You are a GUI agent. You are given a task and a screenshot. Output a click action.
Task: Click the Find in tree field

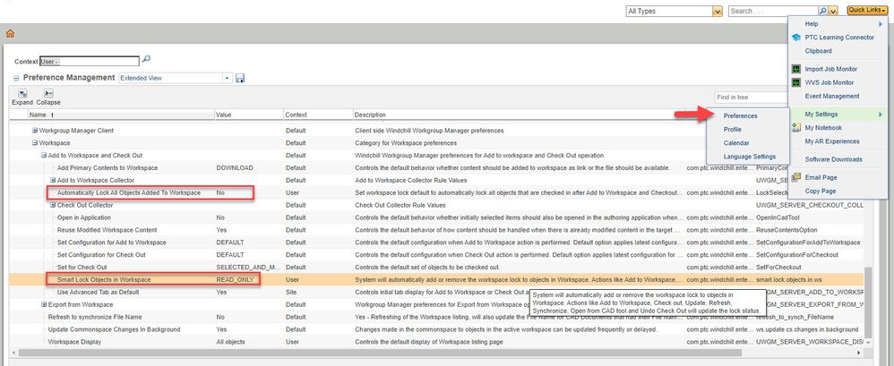click(744, 97)
